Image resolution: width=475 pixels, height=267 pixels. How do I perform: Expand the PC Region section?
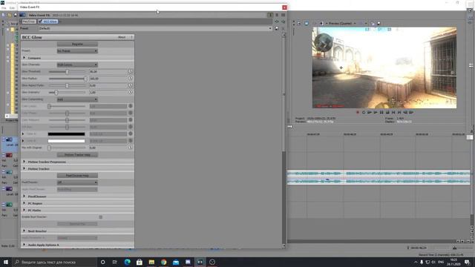pyautogui.click(x=24, y=203)
